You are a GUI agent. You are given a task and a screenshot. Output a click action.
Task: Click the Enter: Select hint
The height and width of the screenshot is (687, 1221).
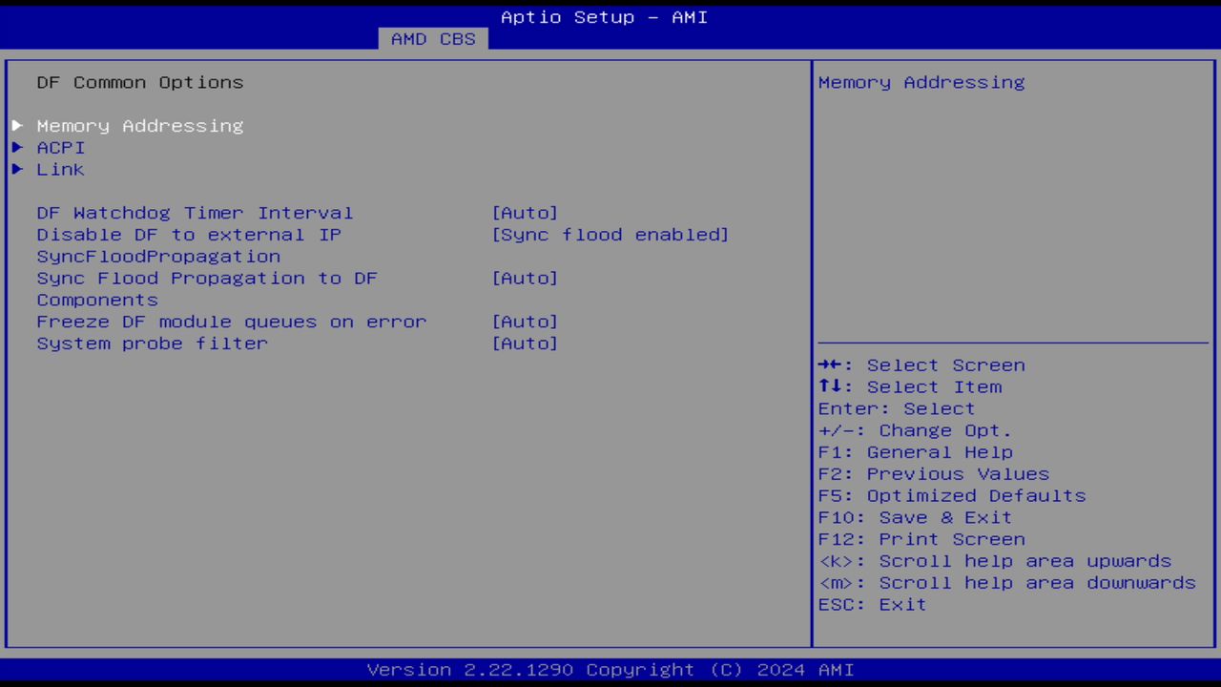point(897,409)
